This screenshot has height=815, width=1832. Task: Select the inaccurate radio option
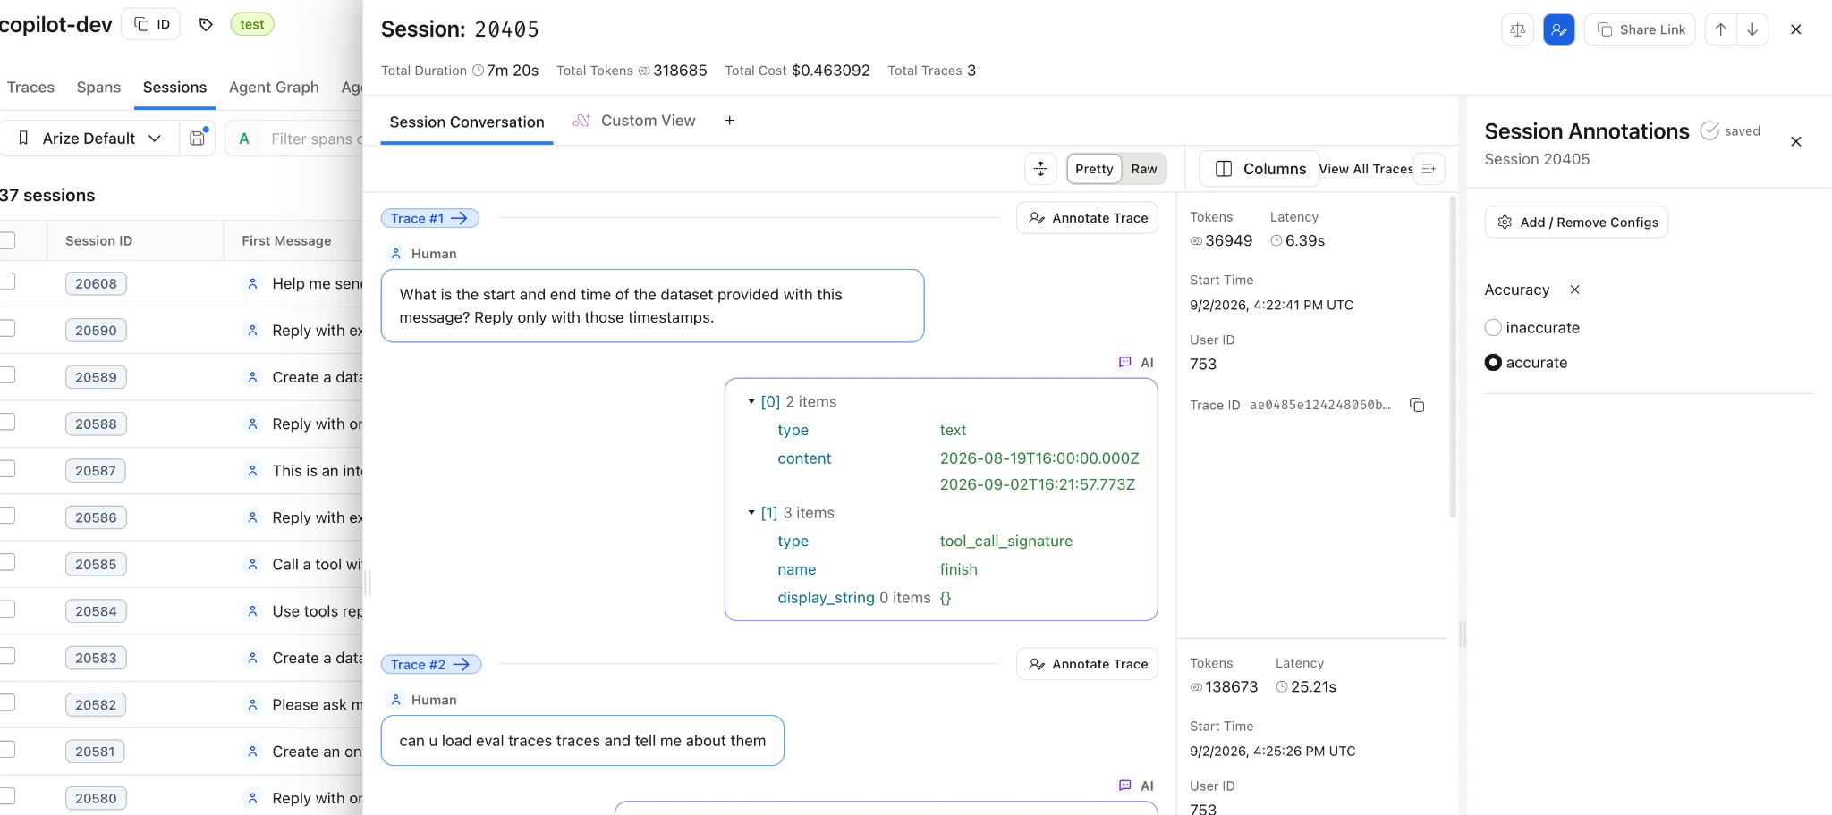[x=1493, y=328]
